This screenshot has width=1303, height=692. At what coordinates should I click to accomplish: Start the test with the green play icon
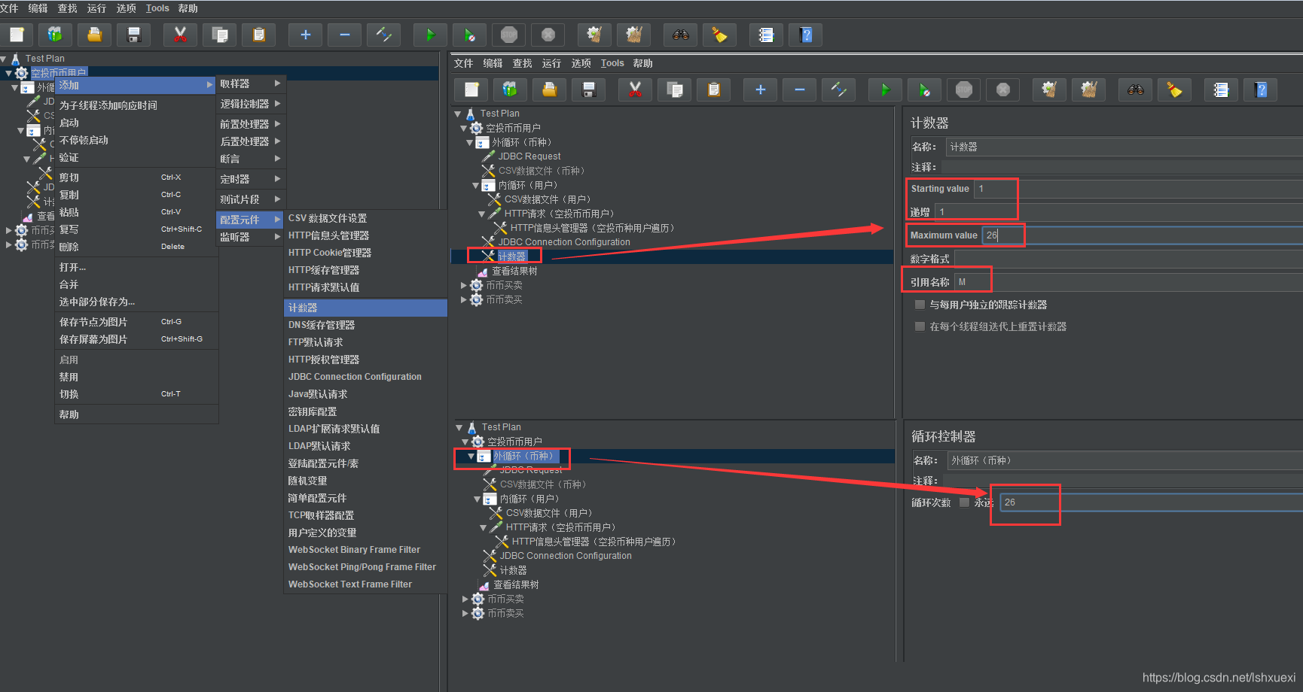(x=430, y=35)
